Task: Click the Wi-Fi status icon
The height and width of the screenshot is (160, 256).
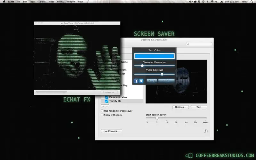Action: pyautogui.click(x=212, y=2)
